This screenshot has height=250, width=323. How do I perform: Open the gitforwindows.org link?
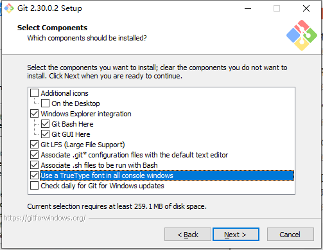pos(44,218)
